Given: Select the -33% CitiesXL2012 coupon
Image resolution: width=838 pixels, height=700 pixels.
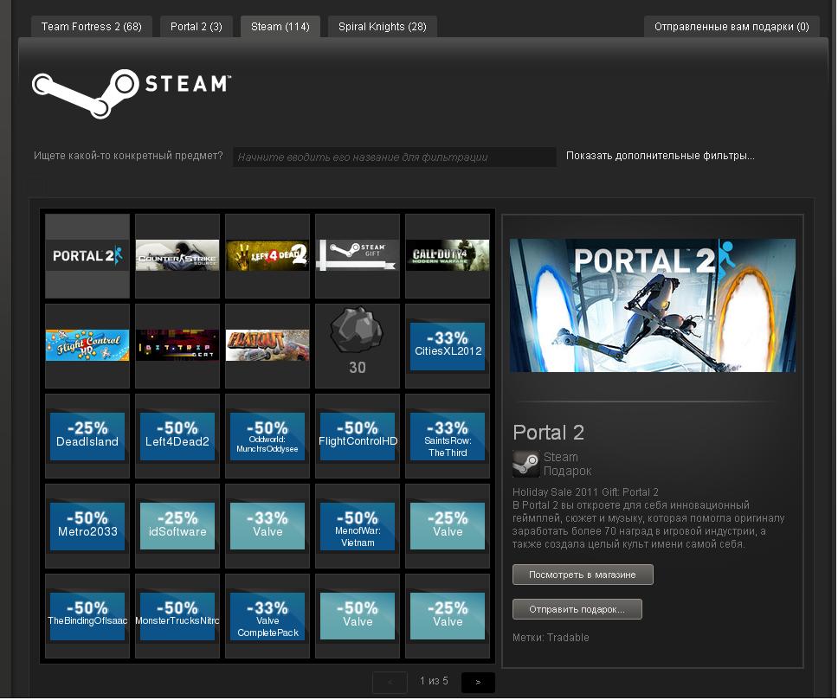Looking at the screenshot, I should point(448,346).
